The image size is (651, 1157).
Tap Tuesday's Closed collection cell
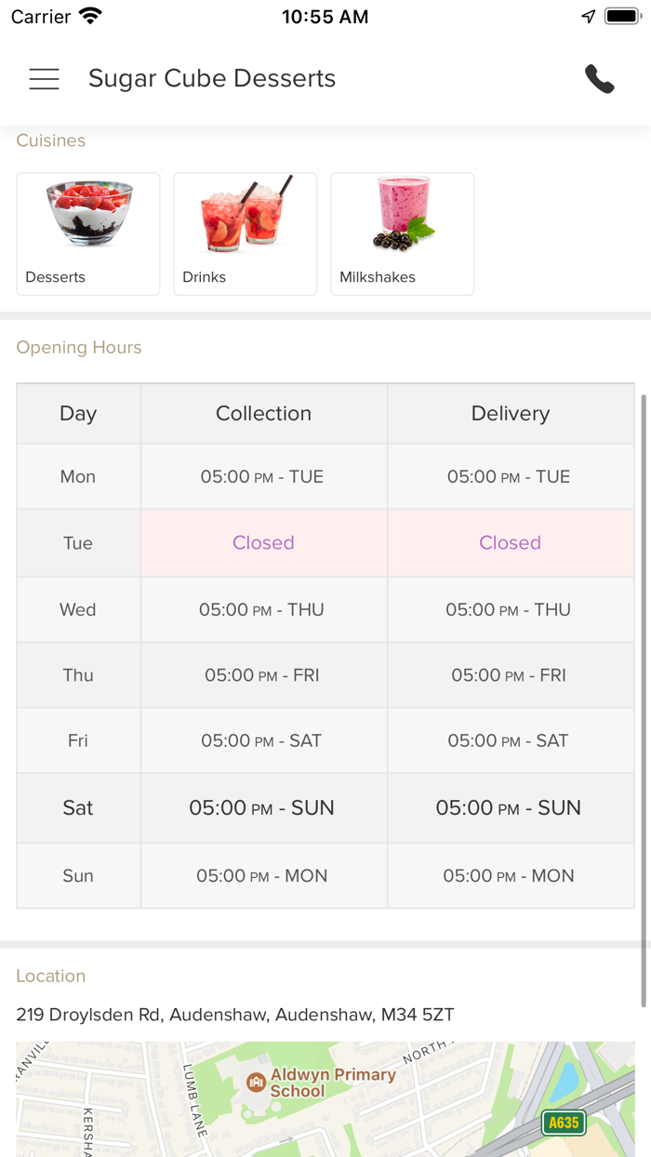tap(263, 543)
